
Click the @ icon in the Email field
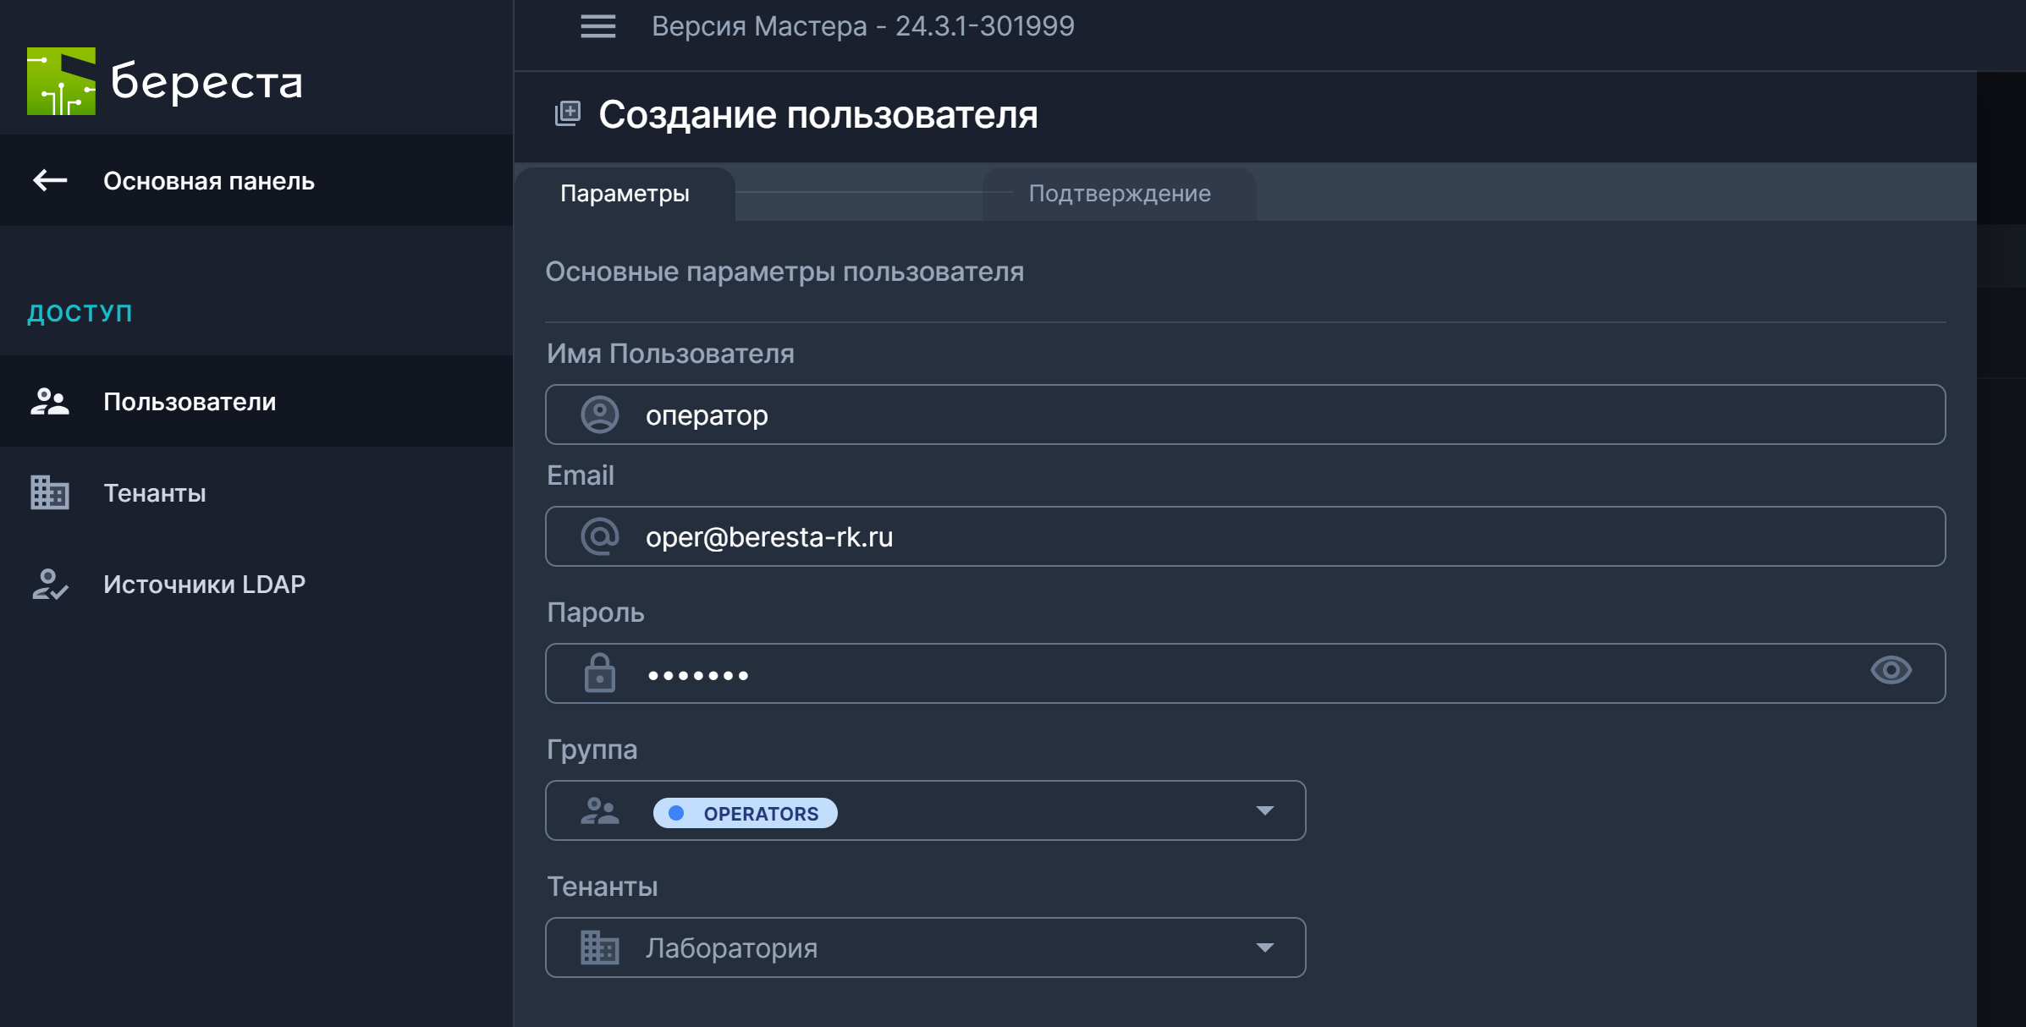coord(599,535)
